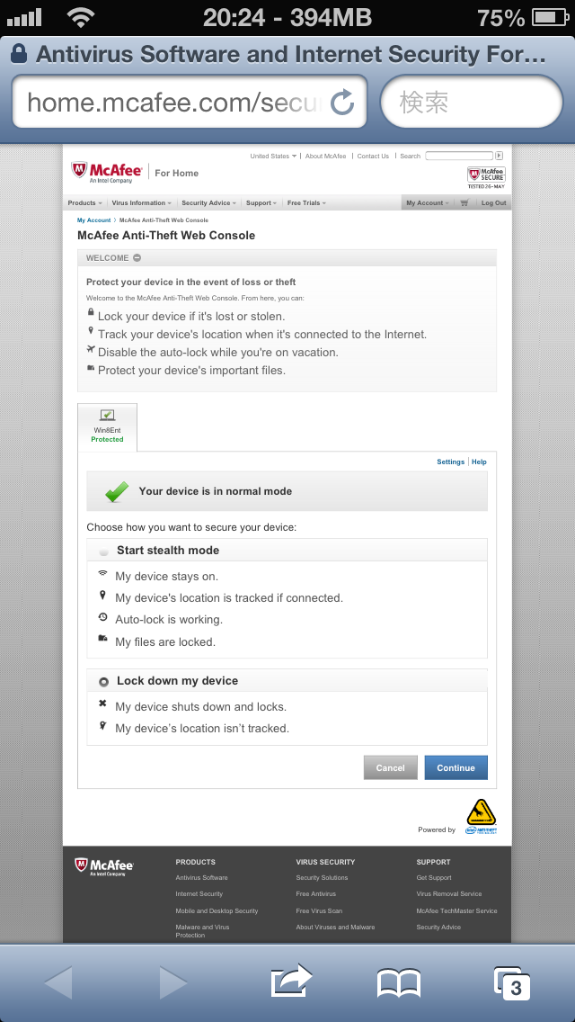Open the Safari tabs switcher icon
This screenshot has width=575, height=1022.
pos(511,983)
